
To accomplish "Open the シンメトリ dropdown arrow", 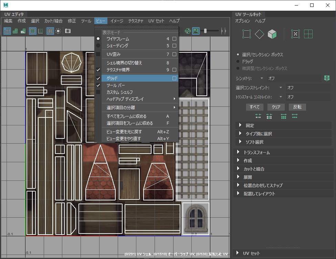I will point(262,78).
